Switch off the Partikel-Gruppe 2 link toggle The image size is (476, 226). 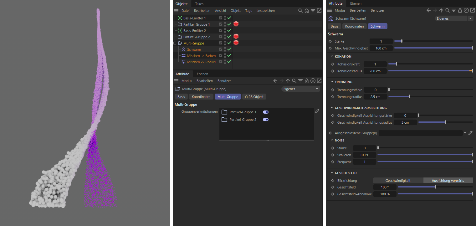click(266, 120)
